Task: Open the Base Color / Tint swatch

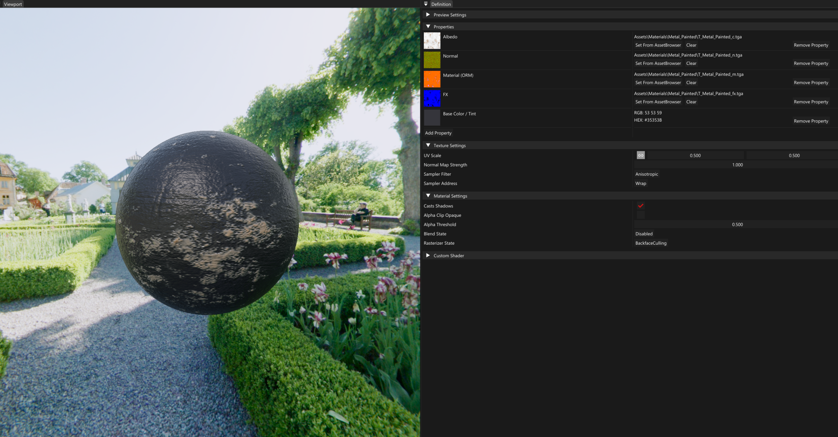Action: tap(432, 117)
